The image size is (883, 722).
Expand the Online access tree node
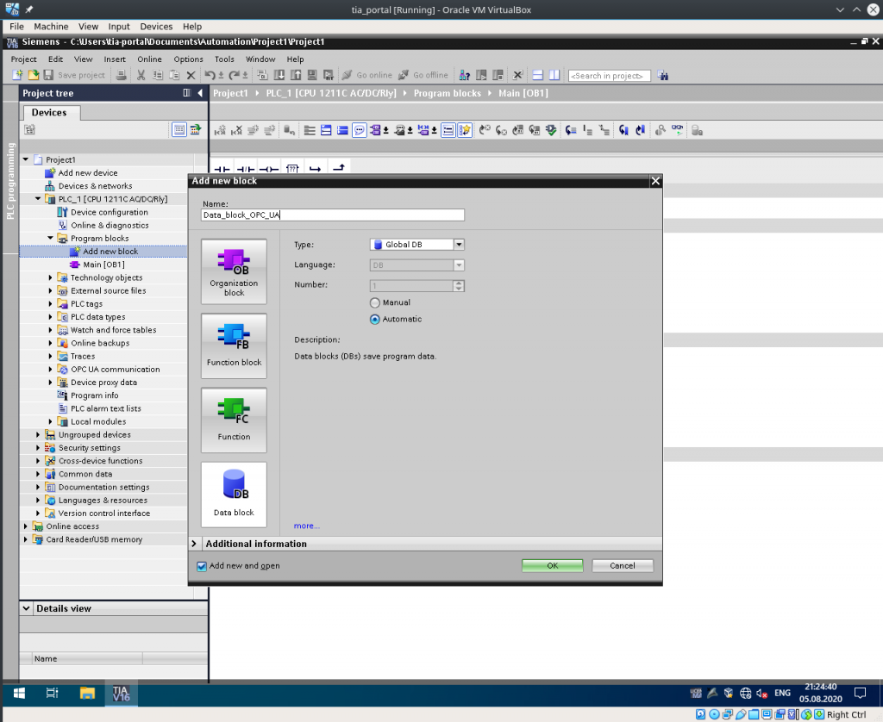coord(25,526)
